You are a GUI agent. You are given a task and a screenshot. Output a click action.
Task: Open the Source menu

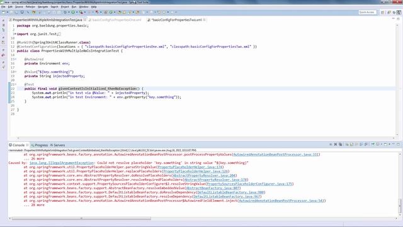coord(19,7)
